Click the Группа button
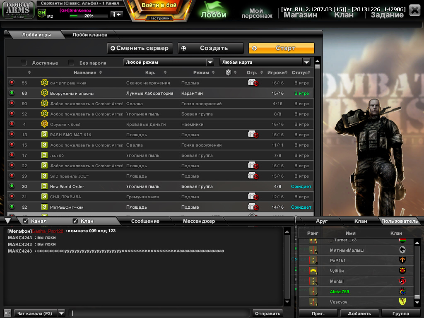The image size is (424, 318). (x=401, y=313)
